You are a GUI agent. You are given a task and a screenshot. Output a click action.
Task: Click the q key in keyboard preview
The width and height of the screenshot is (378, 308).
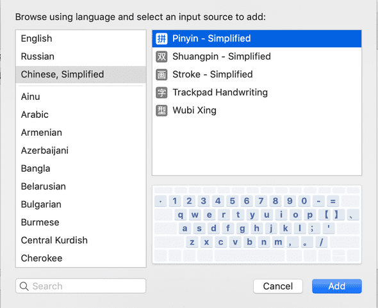pyautogui.click(x=180, y=215)
